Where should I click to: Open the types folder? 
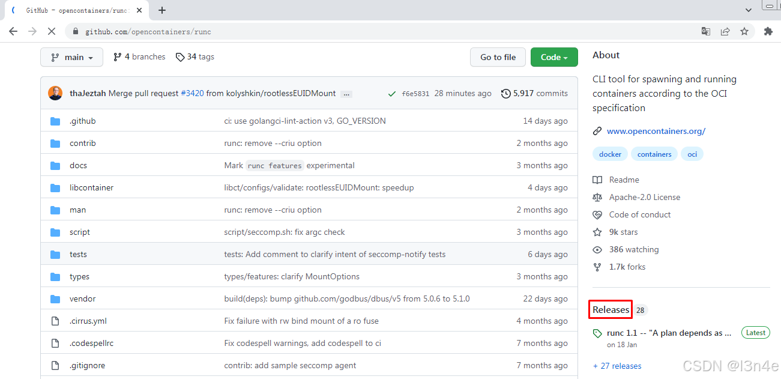click(79, 276)
